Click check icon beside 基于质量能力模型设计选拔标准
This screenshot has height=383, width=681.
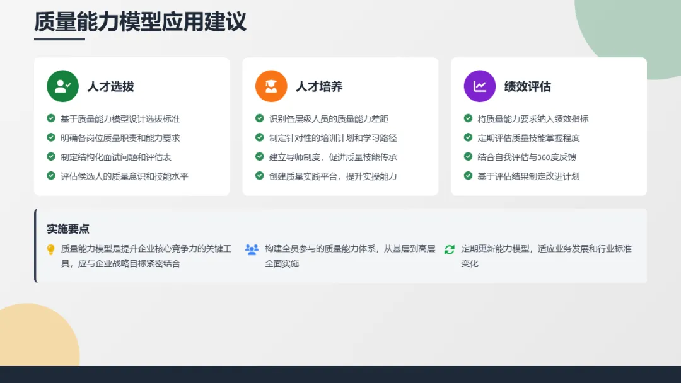[51, 118]
